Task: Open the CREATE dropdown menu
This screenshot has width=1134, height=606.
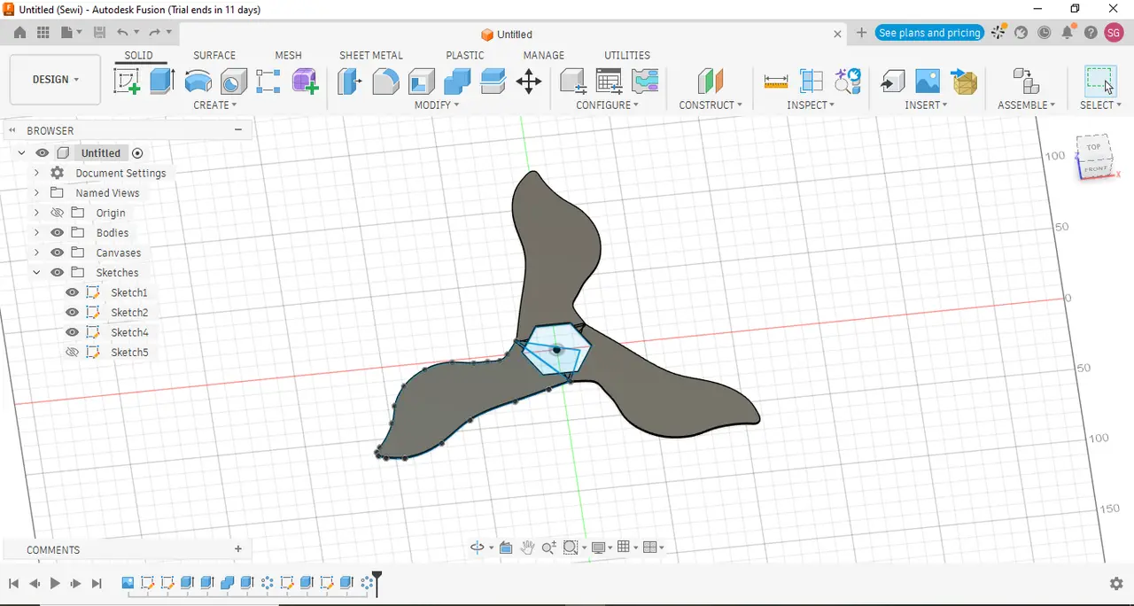Action: [215, 105]
